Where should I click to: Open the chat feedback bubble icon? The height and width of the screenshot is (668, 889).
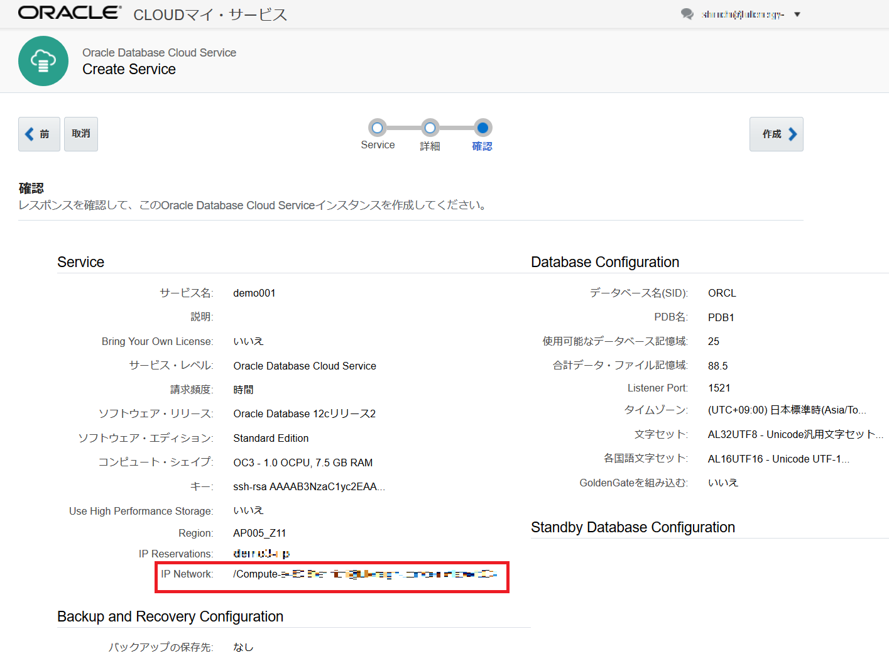(687, 14)
